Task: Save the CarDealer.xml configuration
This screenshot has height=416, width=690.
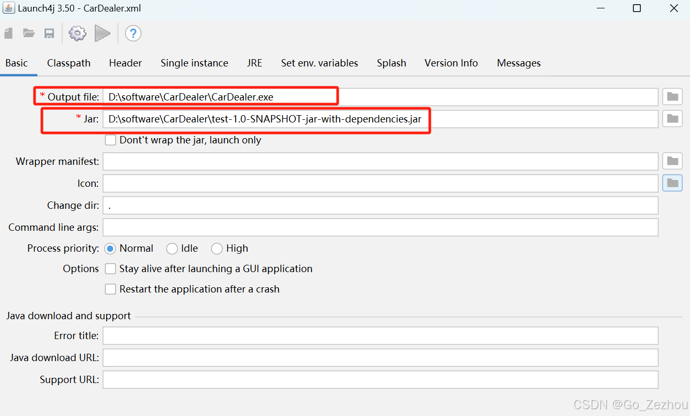Action: click(49, 33)
